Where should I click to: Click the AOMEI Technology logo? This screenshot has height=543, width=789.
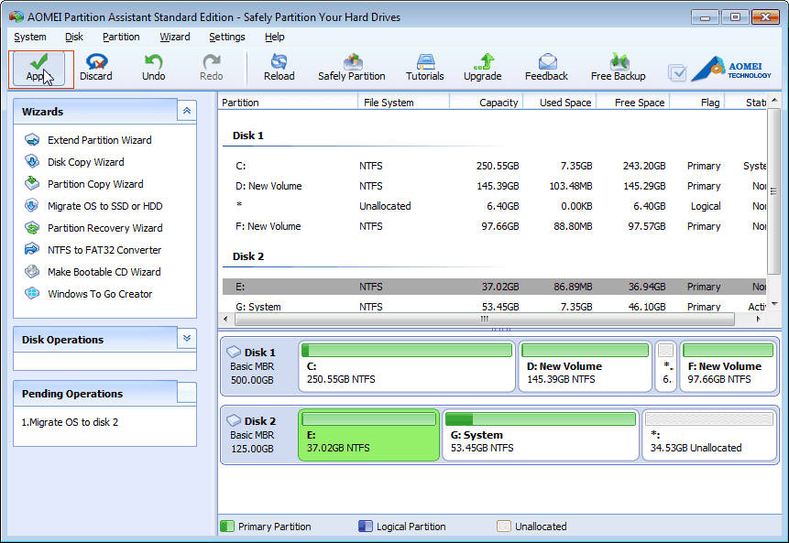(x=731, y=69)
